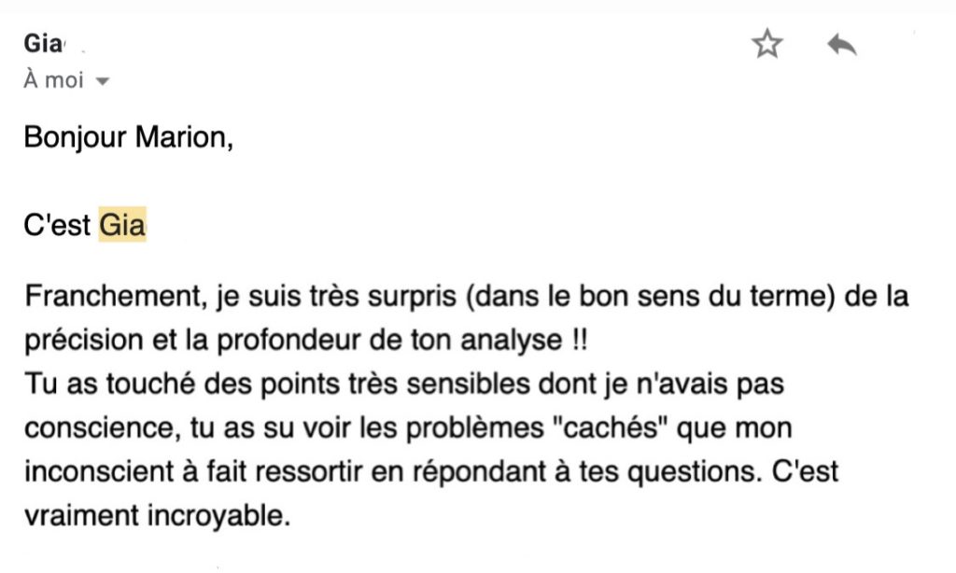
Task: Click the word conscience
Action: tap(99, 428)
